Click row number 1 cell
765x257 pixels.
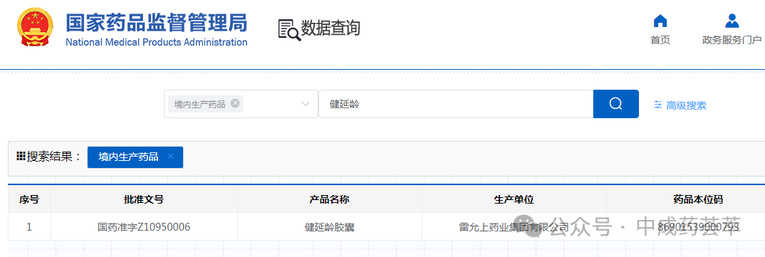[29, 227]
